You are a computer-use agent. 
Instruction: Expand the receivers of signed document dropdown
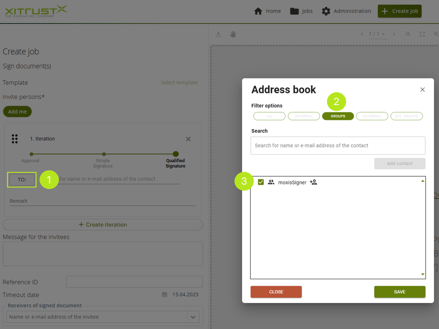pos(193,317)
